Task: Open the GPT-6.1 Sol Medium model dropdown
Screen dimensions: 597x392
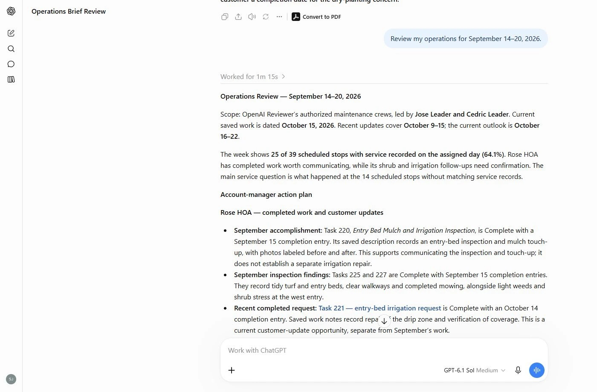Action: 474,370
